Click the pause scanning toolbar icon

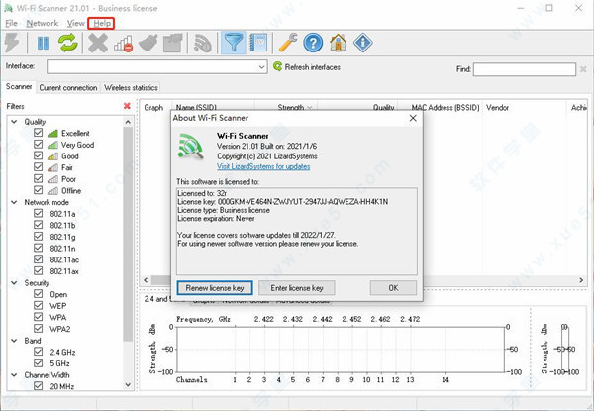point(44,43)
